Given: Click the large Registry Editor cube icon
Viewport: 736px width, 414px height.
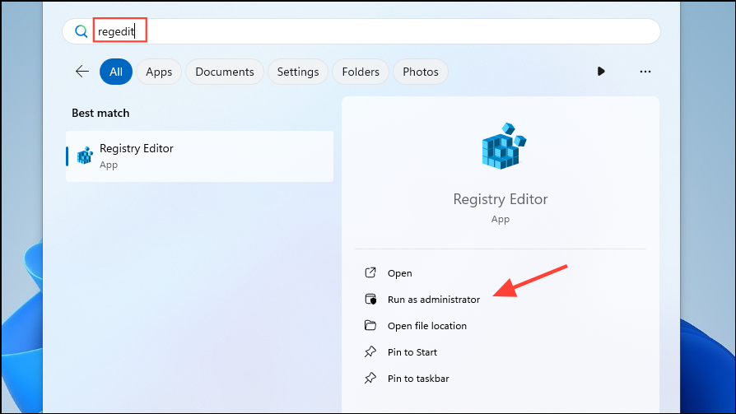Looking at the screenshot, I should [504, 146].
